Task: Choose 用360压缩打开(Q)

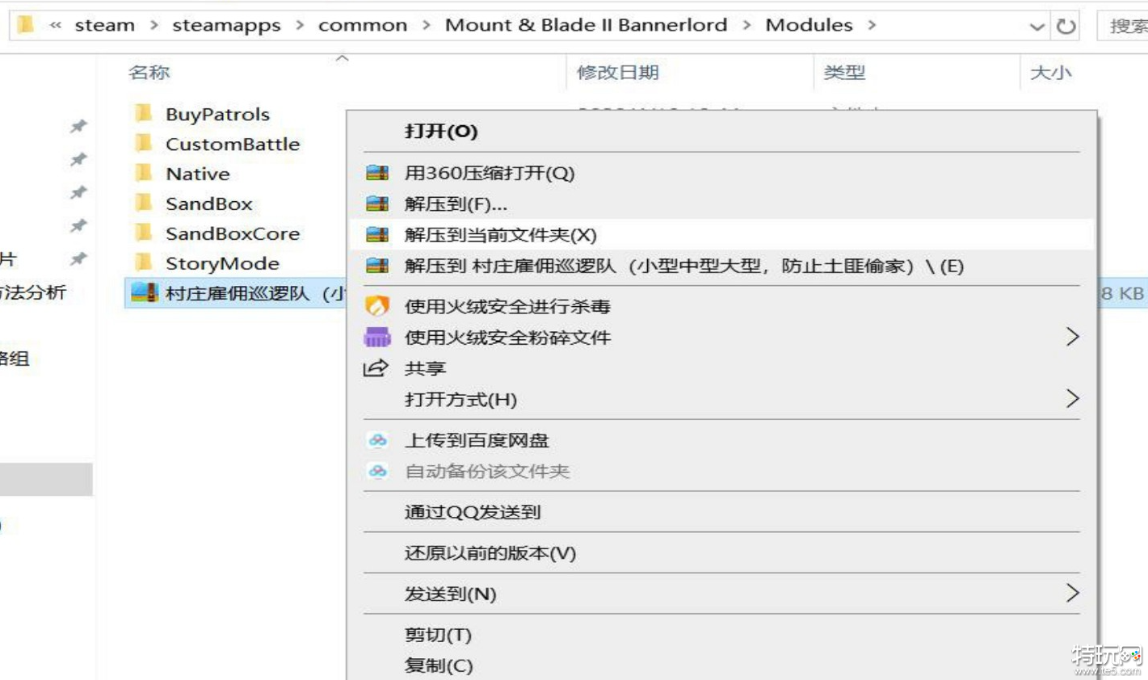Action: coord(490,173)
